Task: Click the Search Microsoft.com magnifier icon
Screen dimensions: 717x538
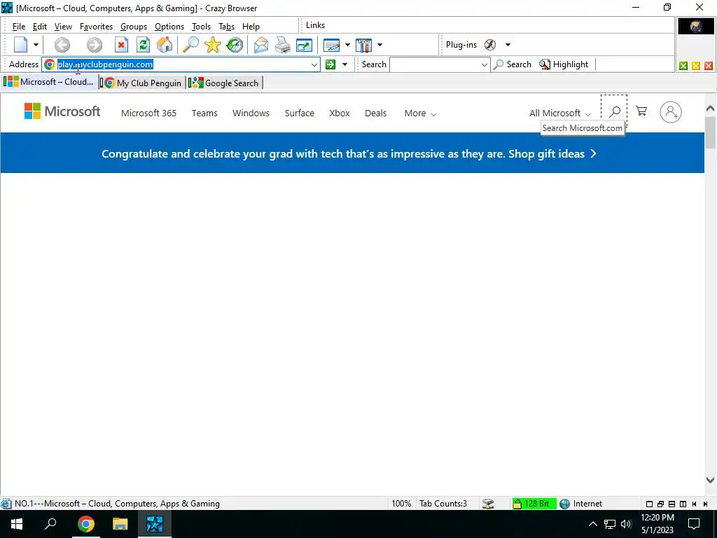Action: tap(615, 111)
